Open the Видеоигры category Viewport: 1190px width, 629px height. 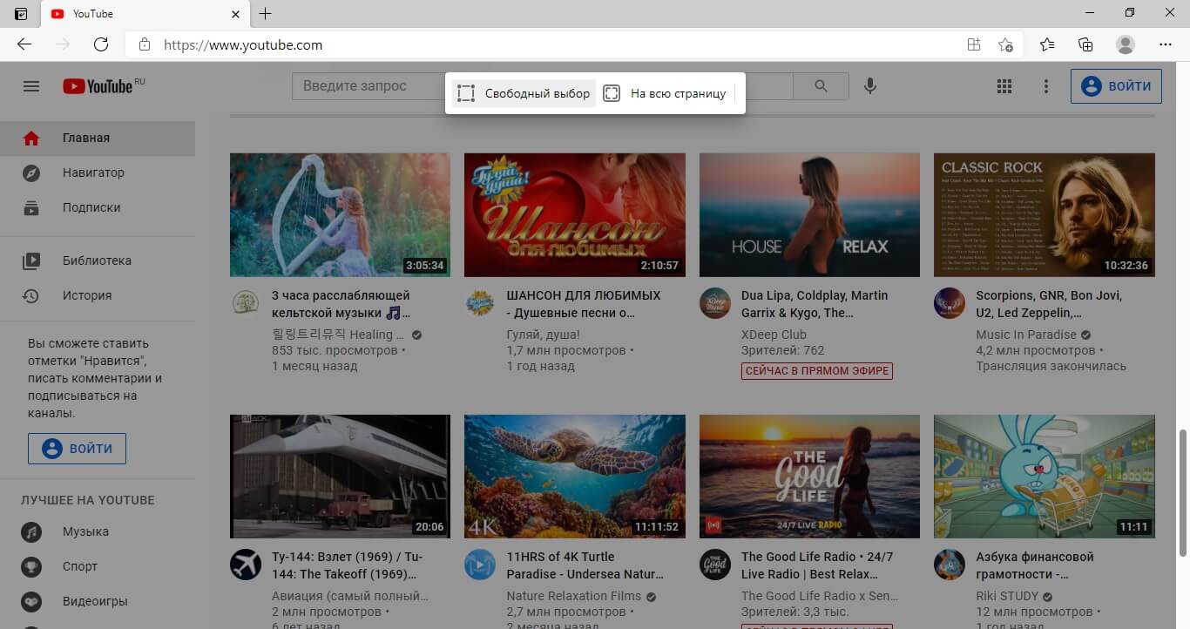click(91, 601)
